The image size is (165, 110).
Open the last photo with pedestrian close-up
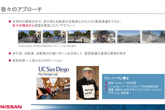pyautogui.click(x=153, y=37)
